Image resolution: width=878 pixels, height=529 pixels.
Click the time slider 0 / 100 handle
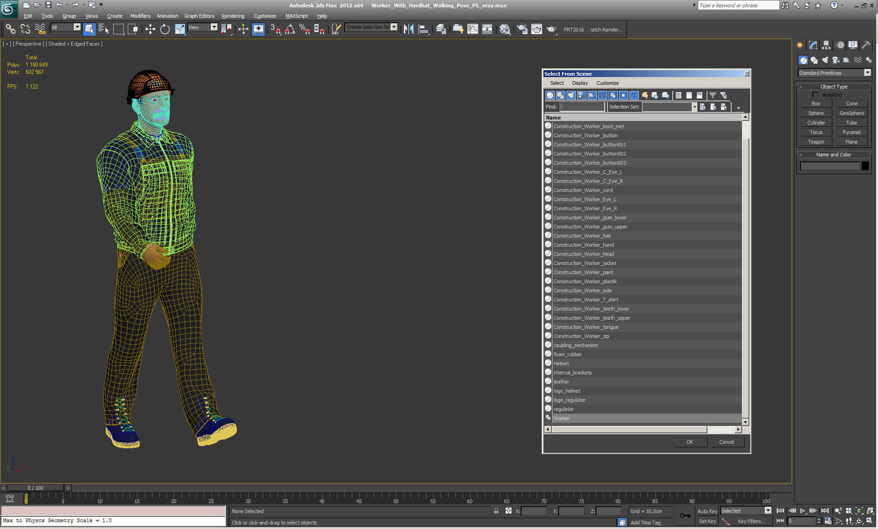click(36, 488)
